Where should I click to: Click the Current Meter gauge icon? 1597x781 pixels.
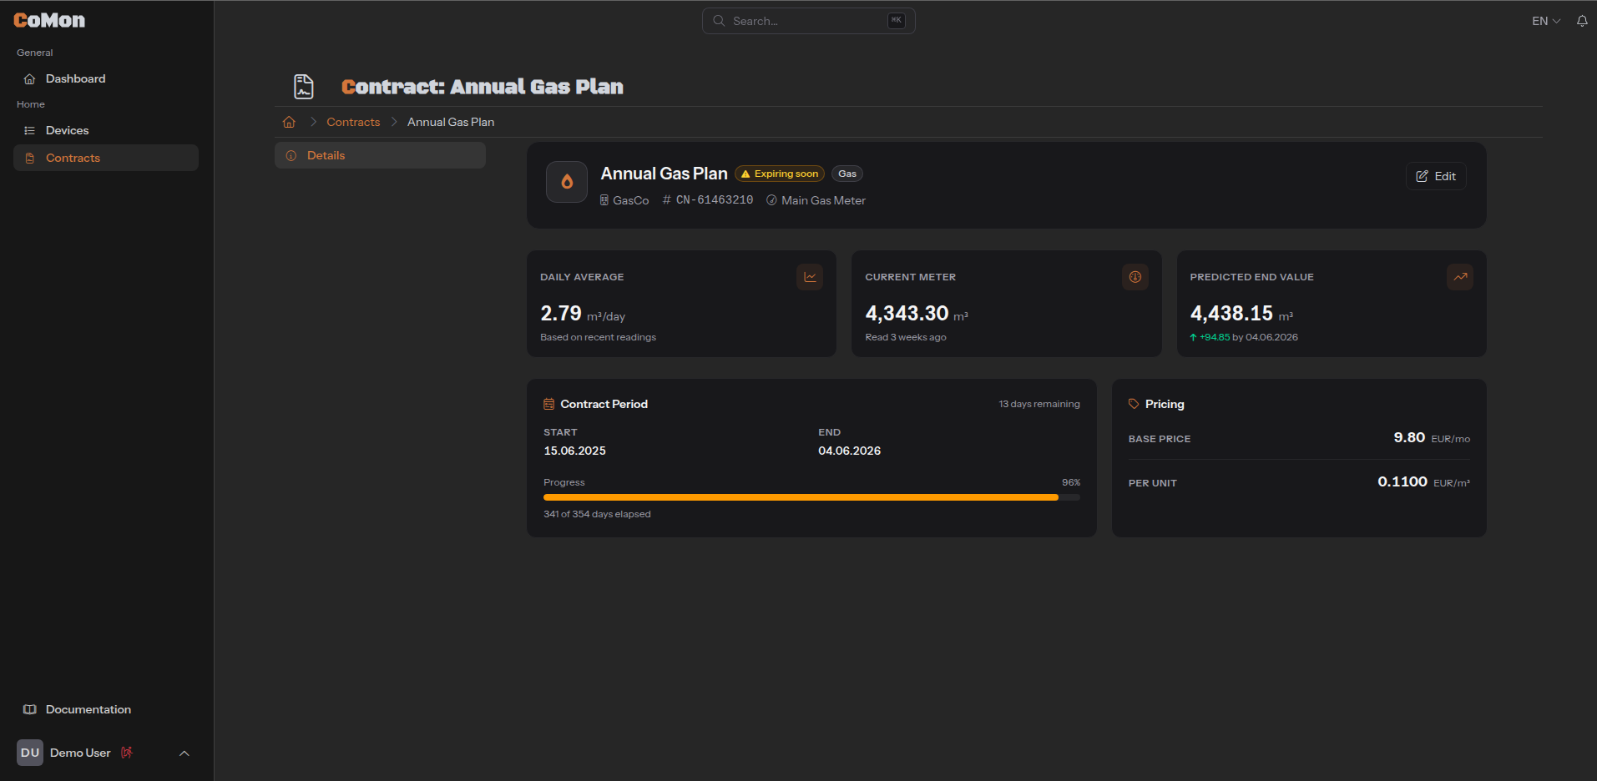click(x=1135, y=277)
